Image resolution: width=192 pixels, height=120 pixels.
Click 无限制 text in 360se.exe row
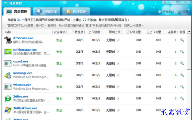coord(110,99)
